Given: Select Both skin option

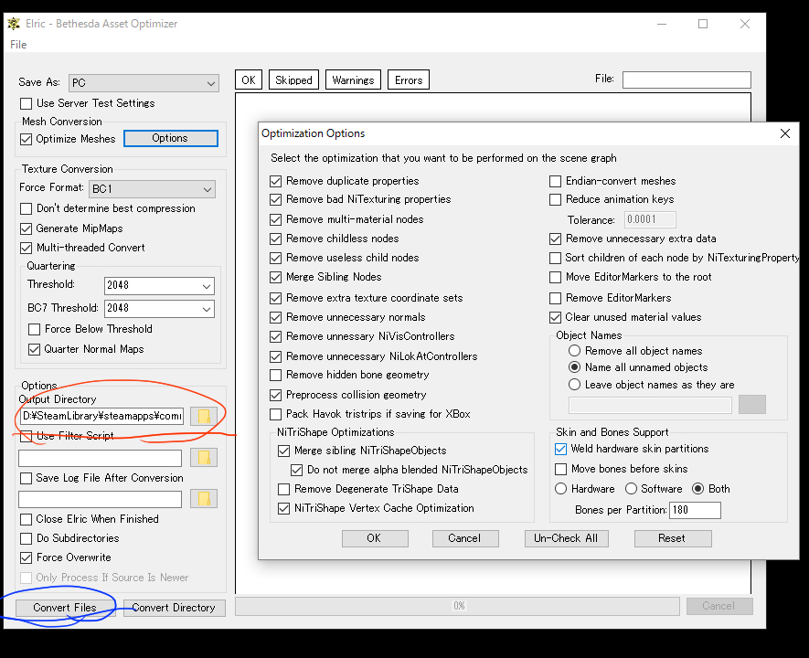Looking at the screenshot, I should click(x=698, y=489).
